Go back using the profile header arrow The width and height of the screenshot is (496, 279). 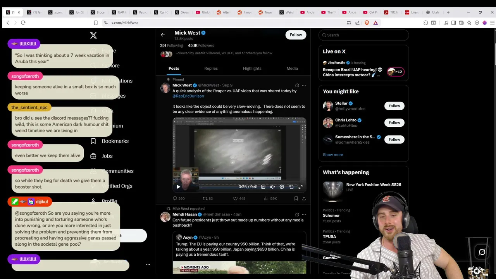click(163, 35)
